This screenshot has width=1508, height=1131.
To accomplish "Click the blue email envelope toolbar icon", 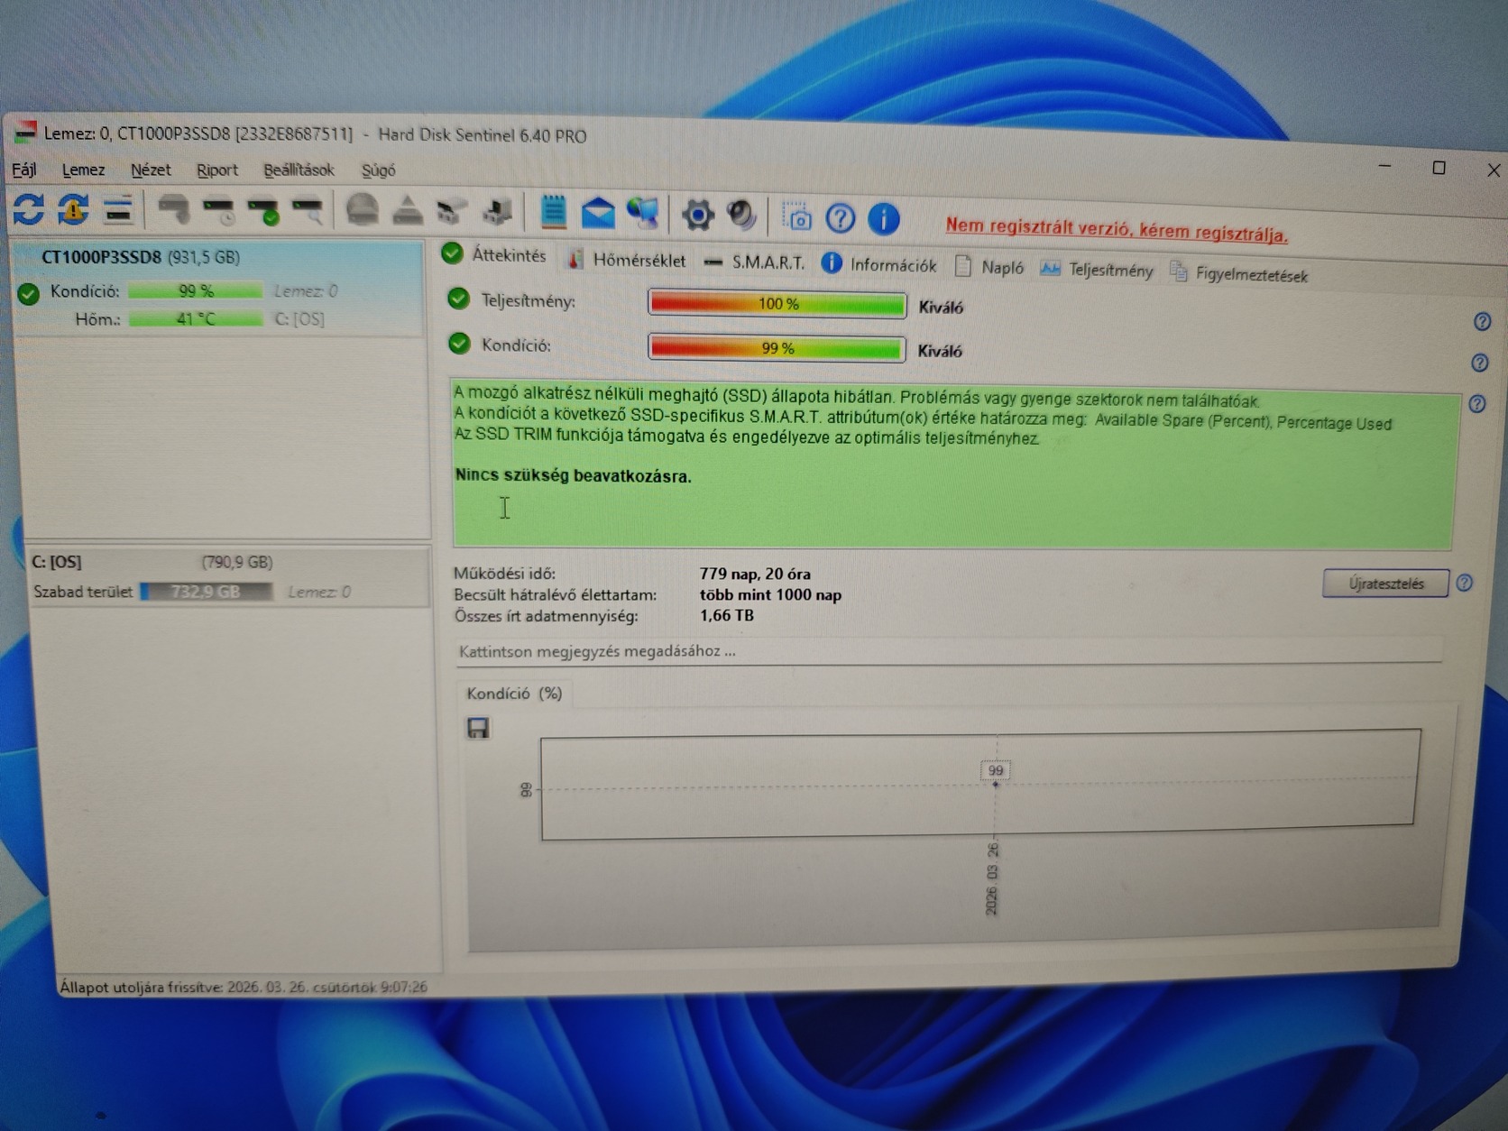I will tap(597, 214).
